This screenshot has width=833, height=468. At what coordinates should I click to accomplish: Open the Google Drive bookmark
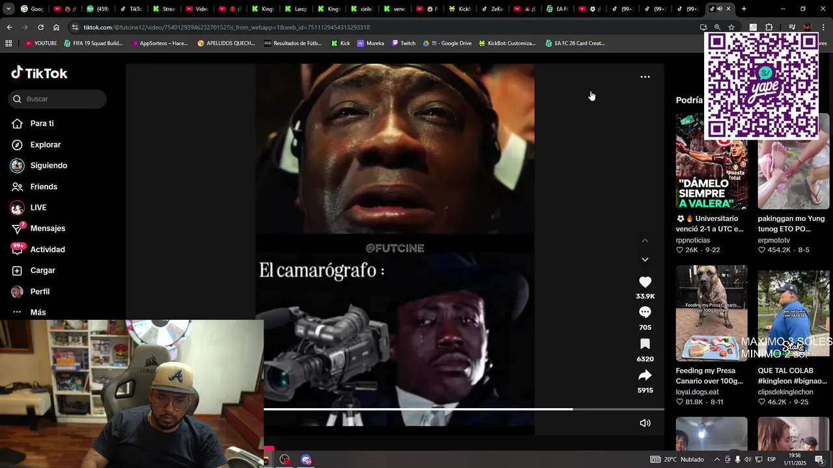click(x=447, y=44)
